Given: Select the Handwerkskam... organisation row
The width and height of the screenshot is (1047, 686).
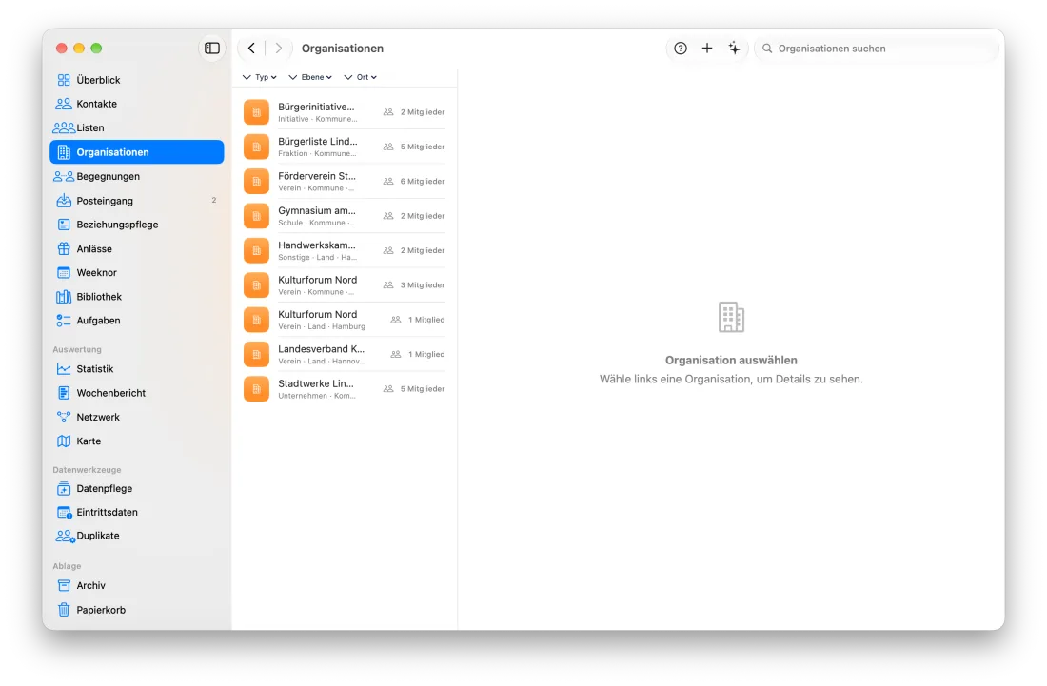Looking at the screenshot, I should coord(344,251).
